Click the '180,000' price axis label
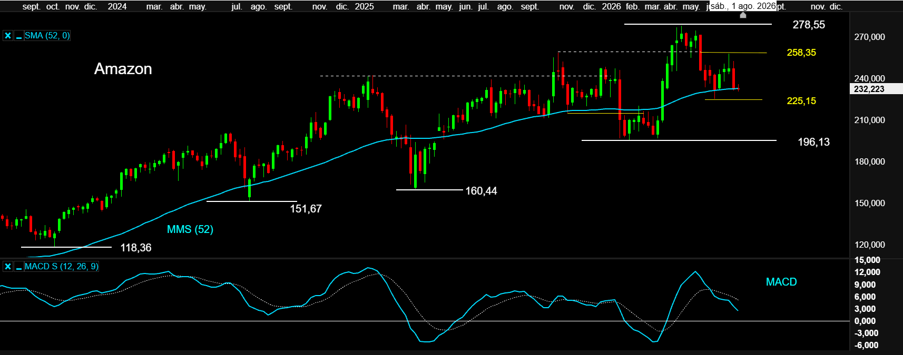The width and height of the screenshot is (903, 355). click(870, 161)
